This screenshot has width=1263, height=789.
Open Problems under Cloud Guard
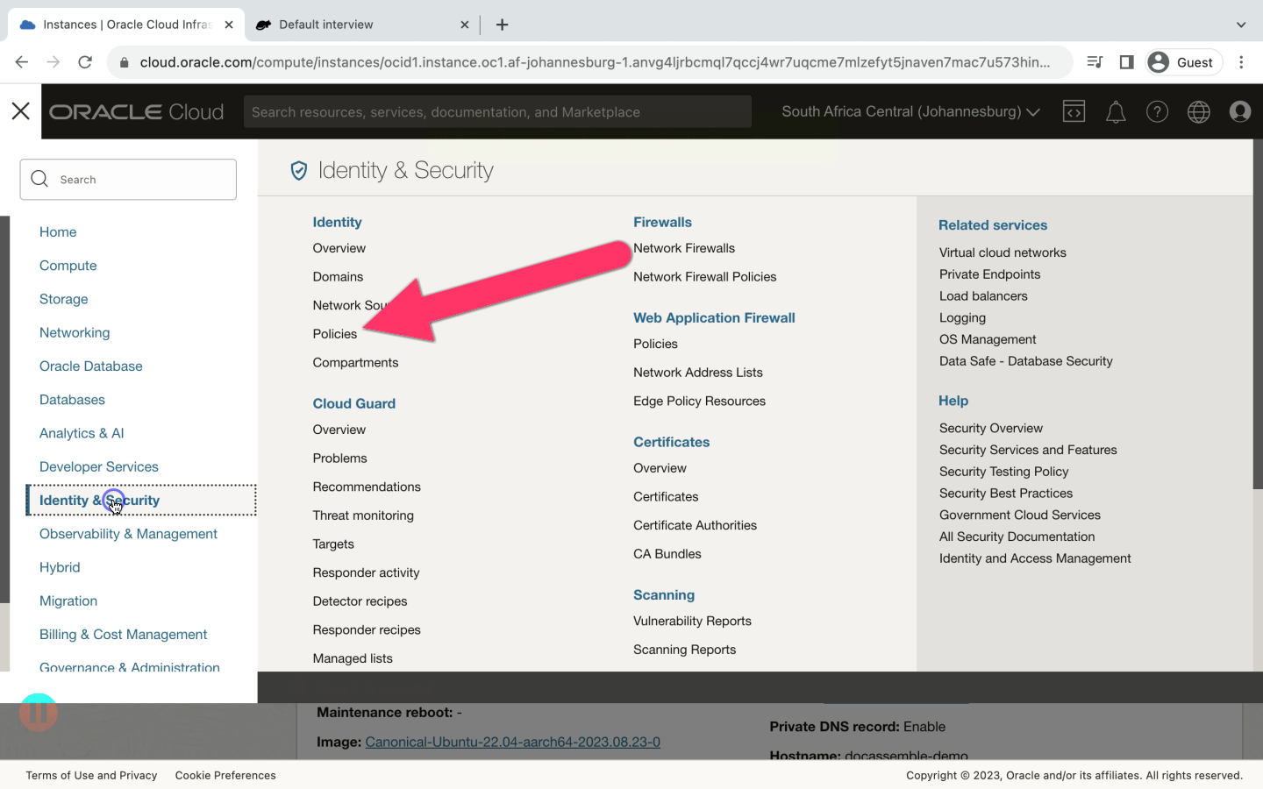click(339, 458)
